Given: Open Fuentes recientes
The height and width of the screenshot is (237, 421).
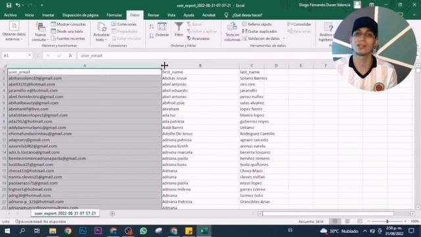Looking at the screenshot, I should click(x=68, y=38).
